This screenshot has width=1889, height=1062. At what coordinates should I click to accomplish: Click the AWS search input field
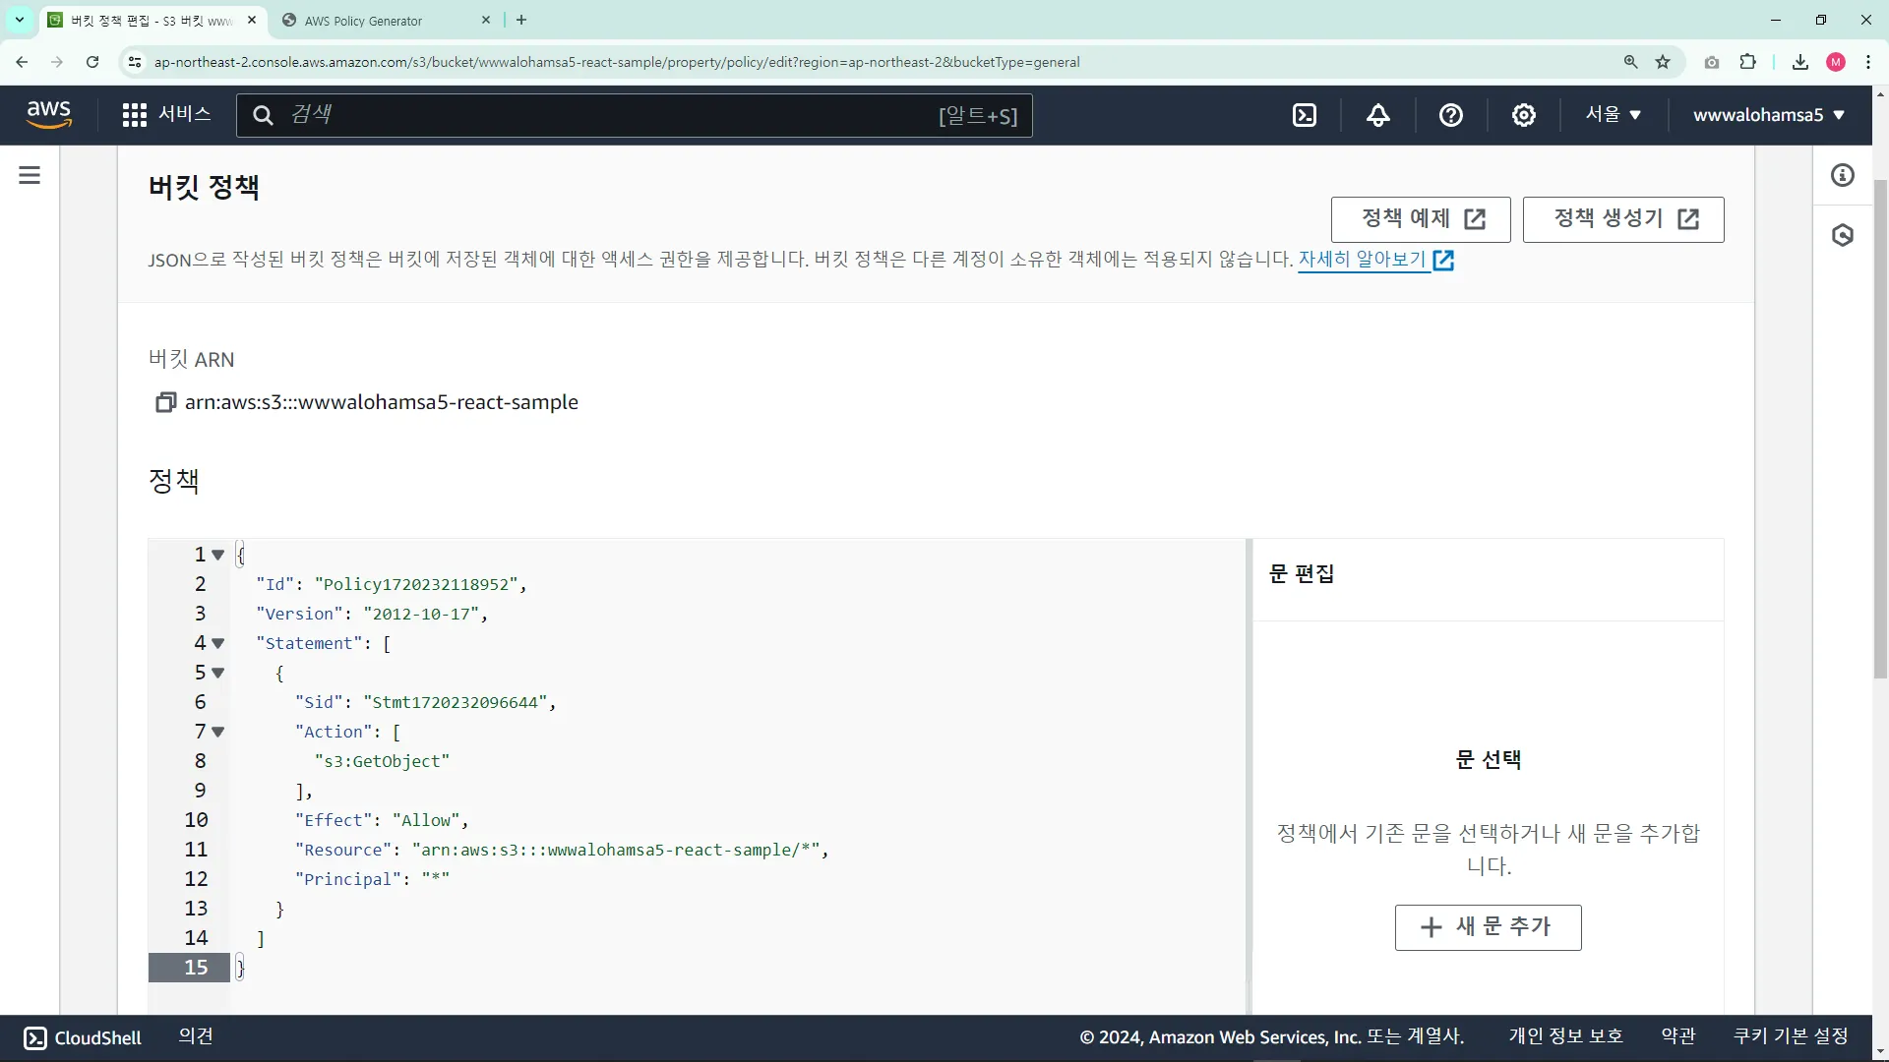click(610, 115)
